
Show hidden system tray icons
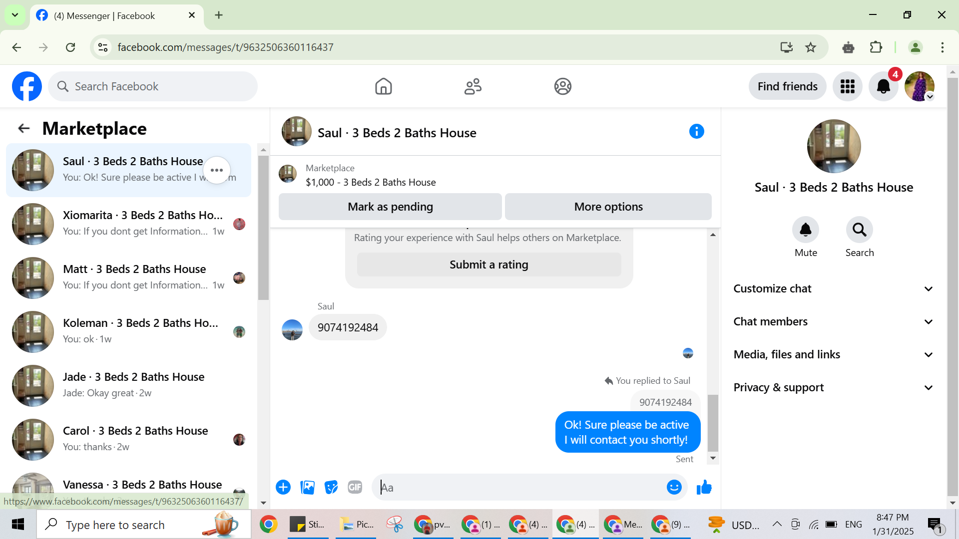click(x=777, y=524)
